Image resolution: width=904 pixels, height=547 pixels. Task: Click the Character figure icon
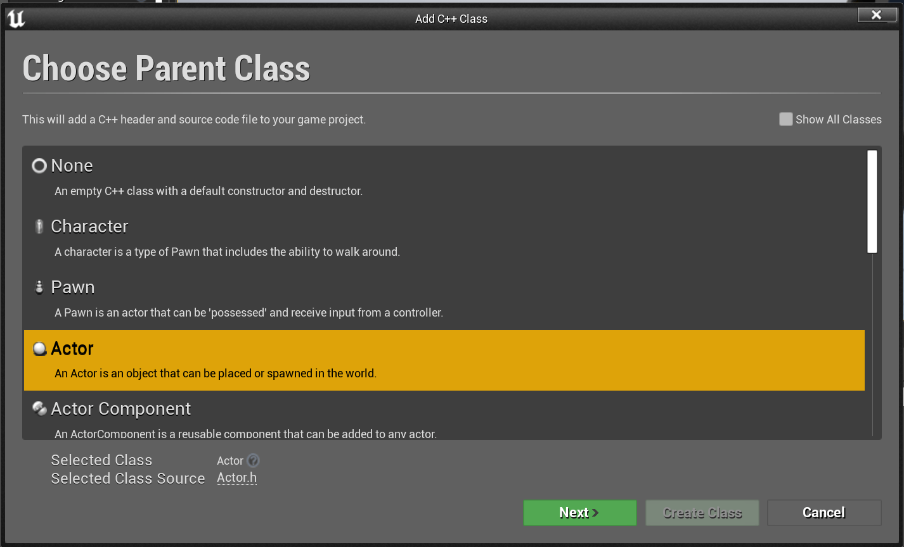pyautogui.click(x=39, y=227)
